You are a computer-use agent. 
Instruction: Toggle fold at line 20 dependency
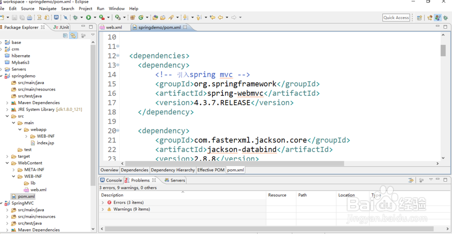click(x=118, y=131)
